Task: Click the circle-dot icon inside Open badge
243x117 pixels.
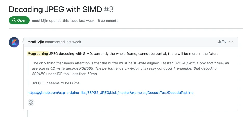Action: click(x=14, y=21)
